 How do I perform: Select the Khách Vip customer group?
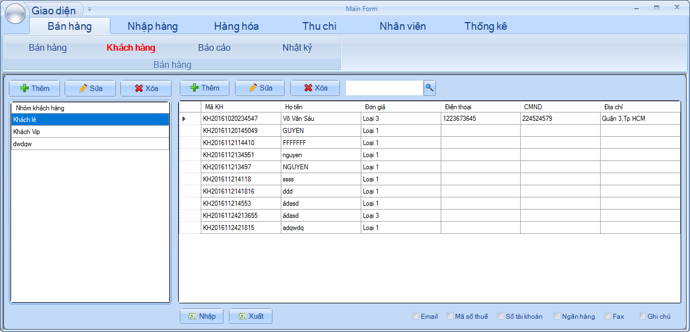click(90, 132)
